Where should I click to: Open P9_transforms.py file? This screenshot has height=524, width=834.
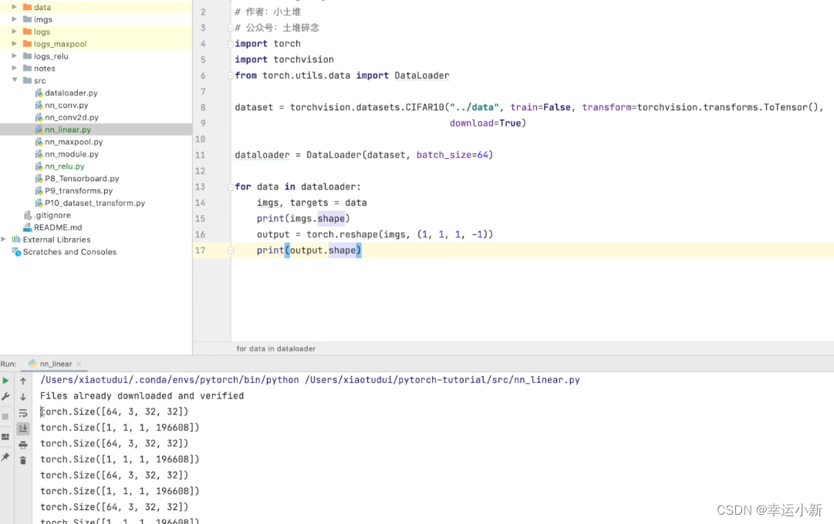[x=79, y=191]
